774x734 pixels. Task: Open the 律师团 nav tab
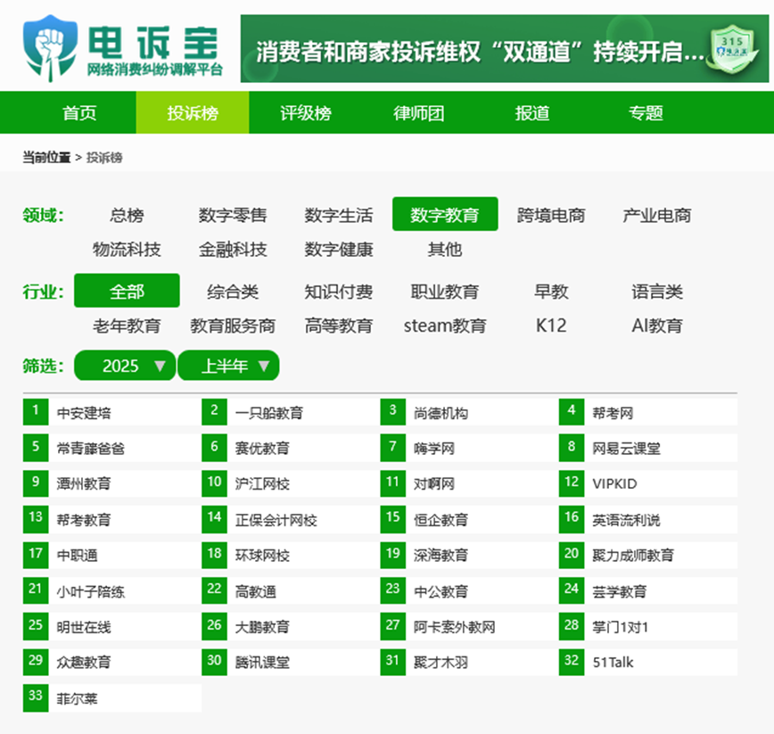click(x=418, y=113)
